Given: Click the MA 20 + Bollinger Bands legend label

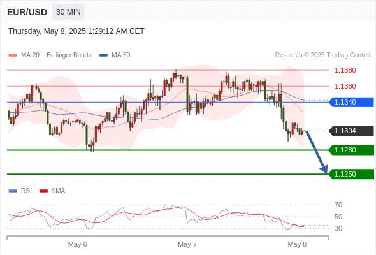Looking at the screenshot, I should (x=56, y=55).
